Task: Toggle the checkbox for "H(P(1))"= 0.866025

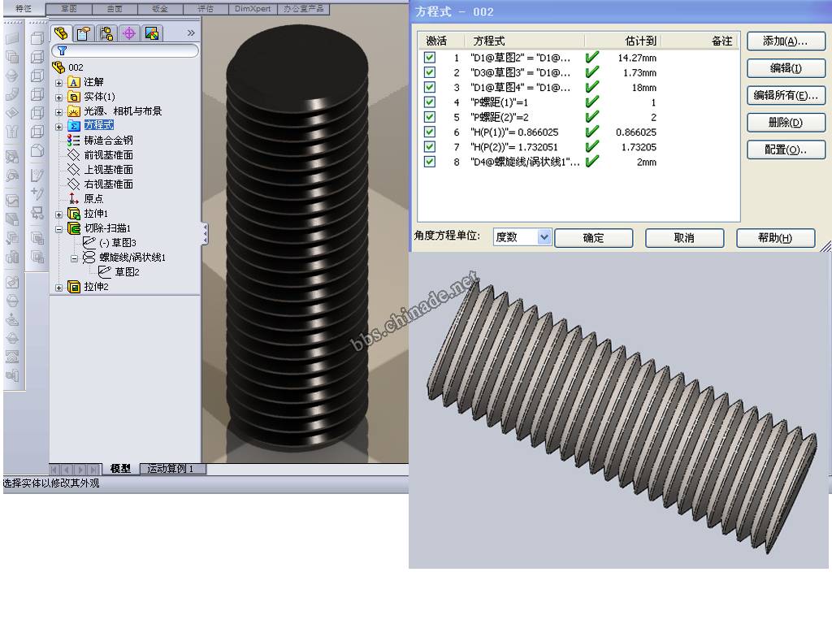Action: (430, 132)
